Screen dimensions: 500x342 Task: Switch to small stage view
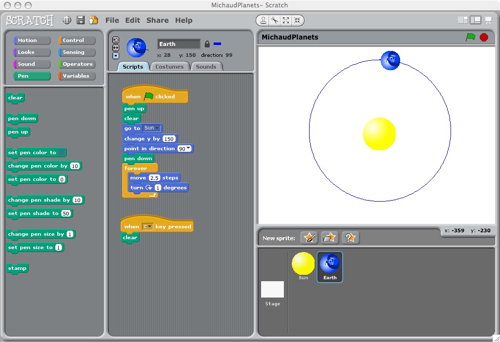pyautogui.click(x=462, y=20)
